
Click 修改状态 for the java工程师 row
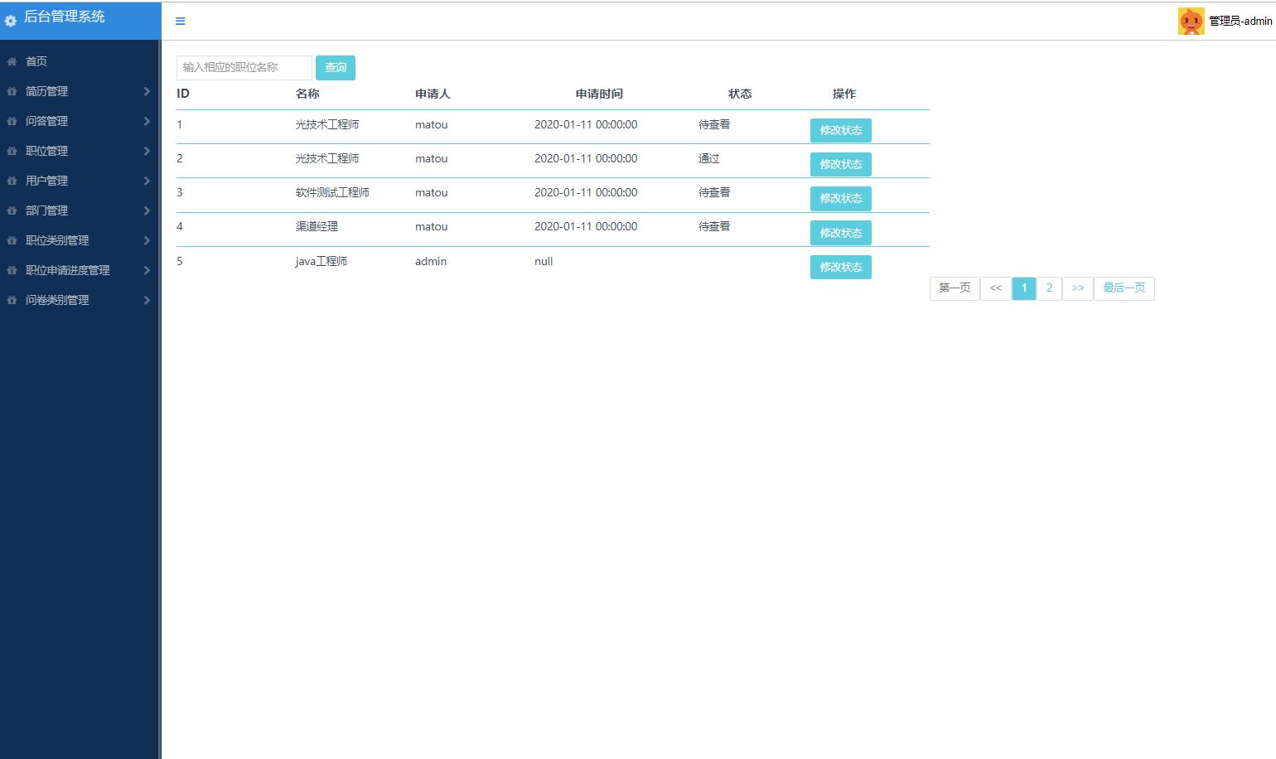[x=840, y=267]
